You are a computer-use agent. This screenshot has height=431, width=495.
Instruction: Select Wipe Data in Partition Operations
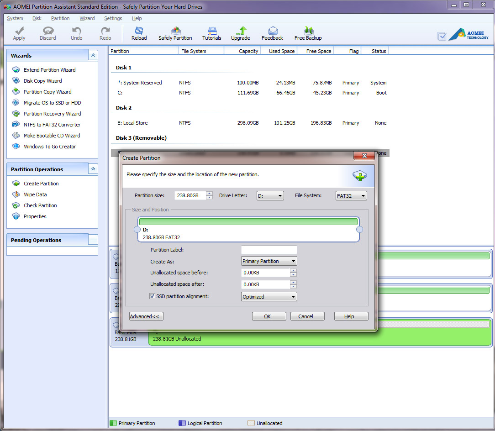pos(35,194)
